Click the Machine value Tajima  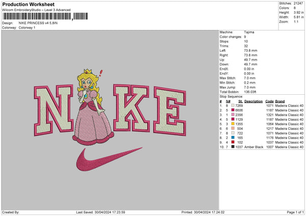click(249, 32)
